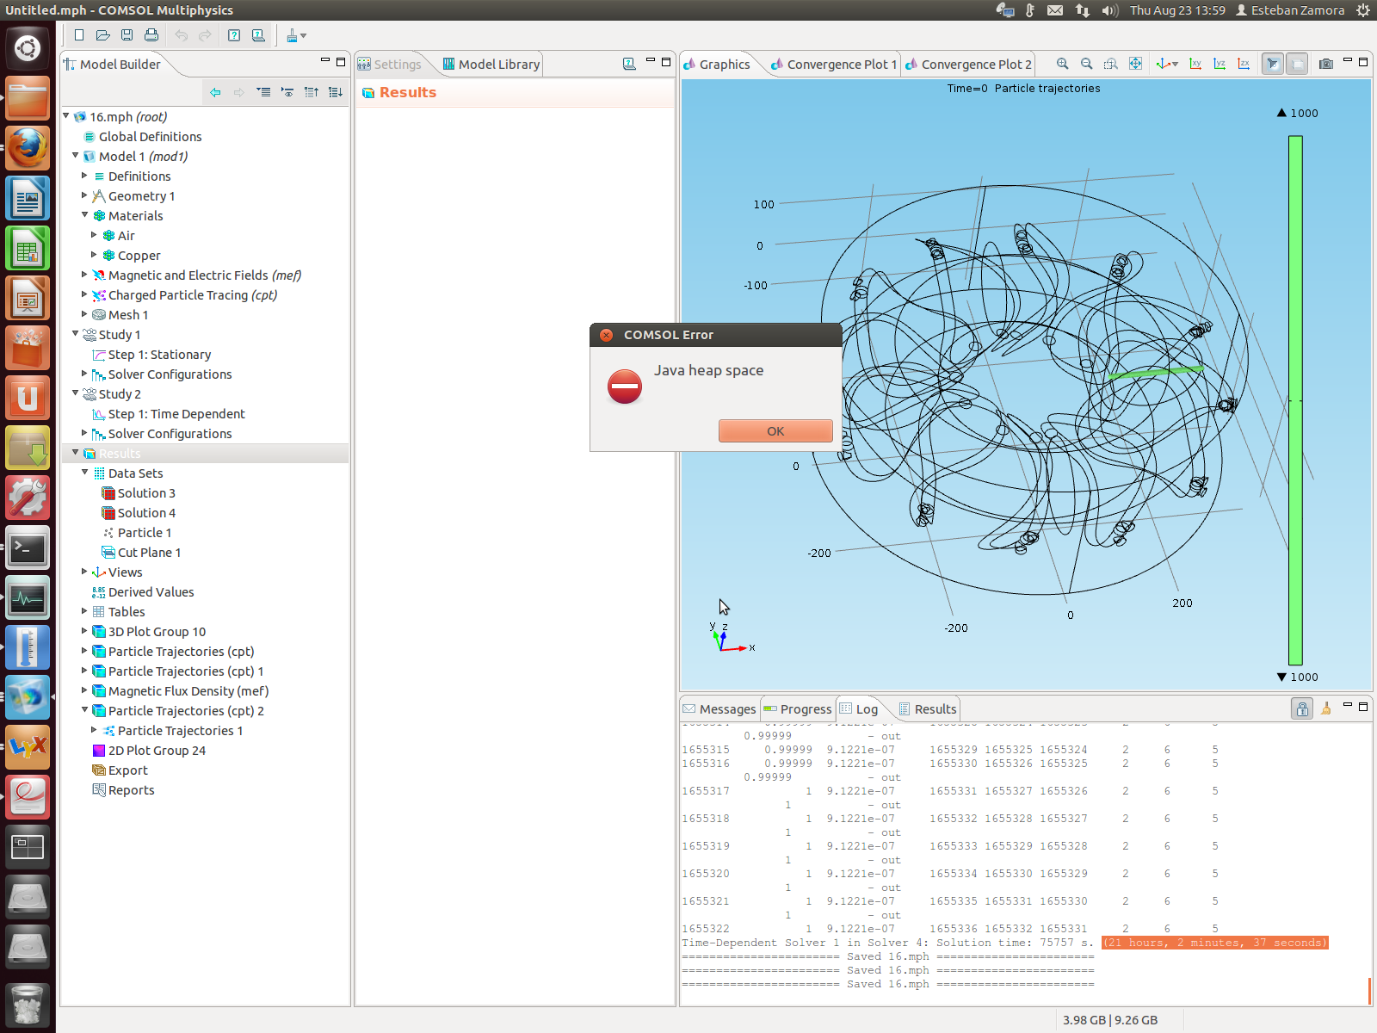The image size is (1377, 1033).
Task: Expand the Geometry 1 node
Action: [x=84, y=196]
